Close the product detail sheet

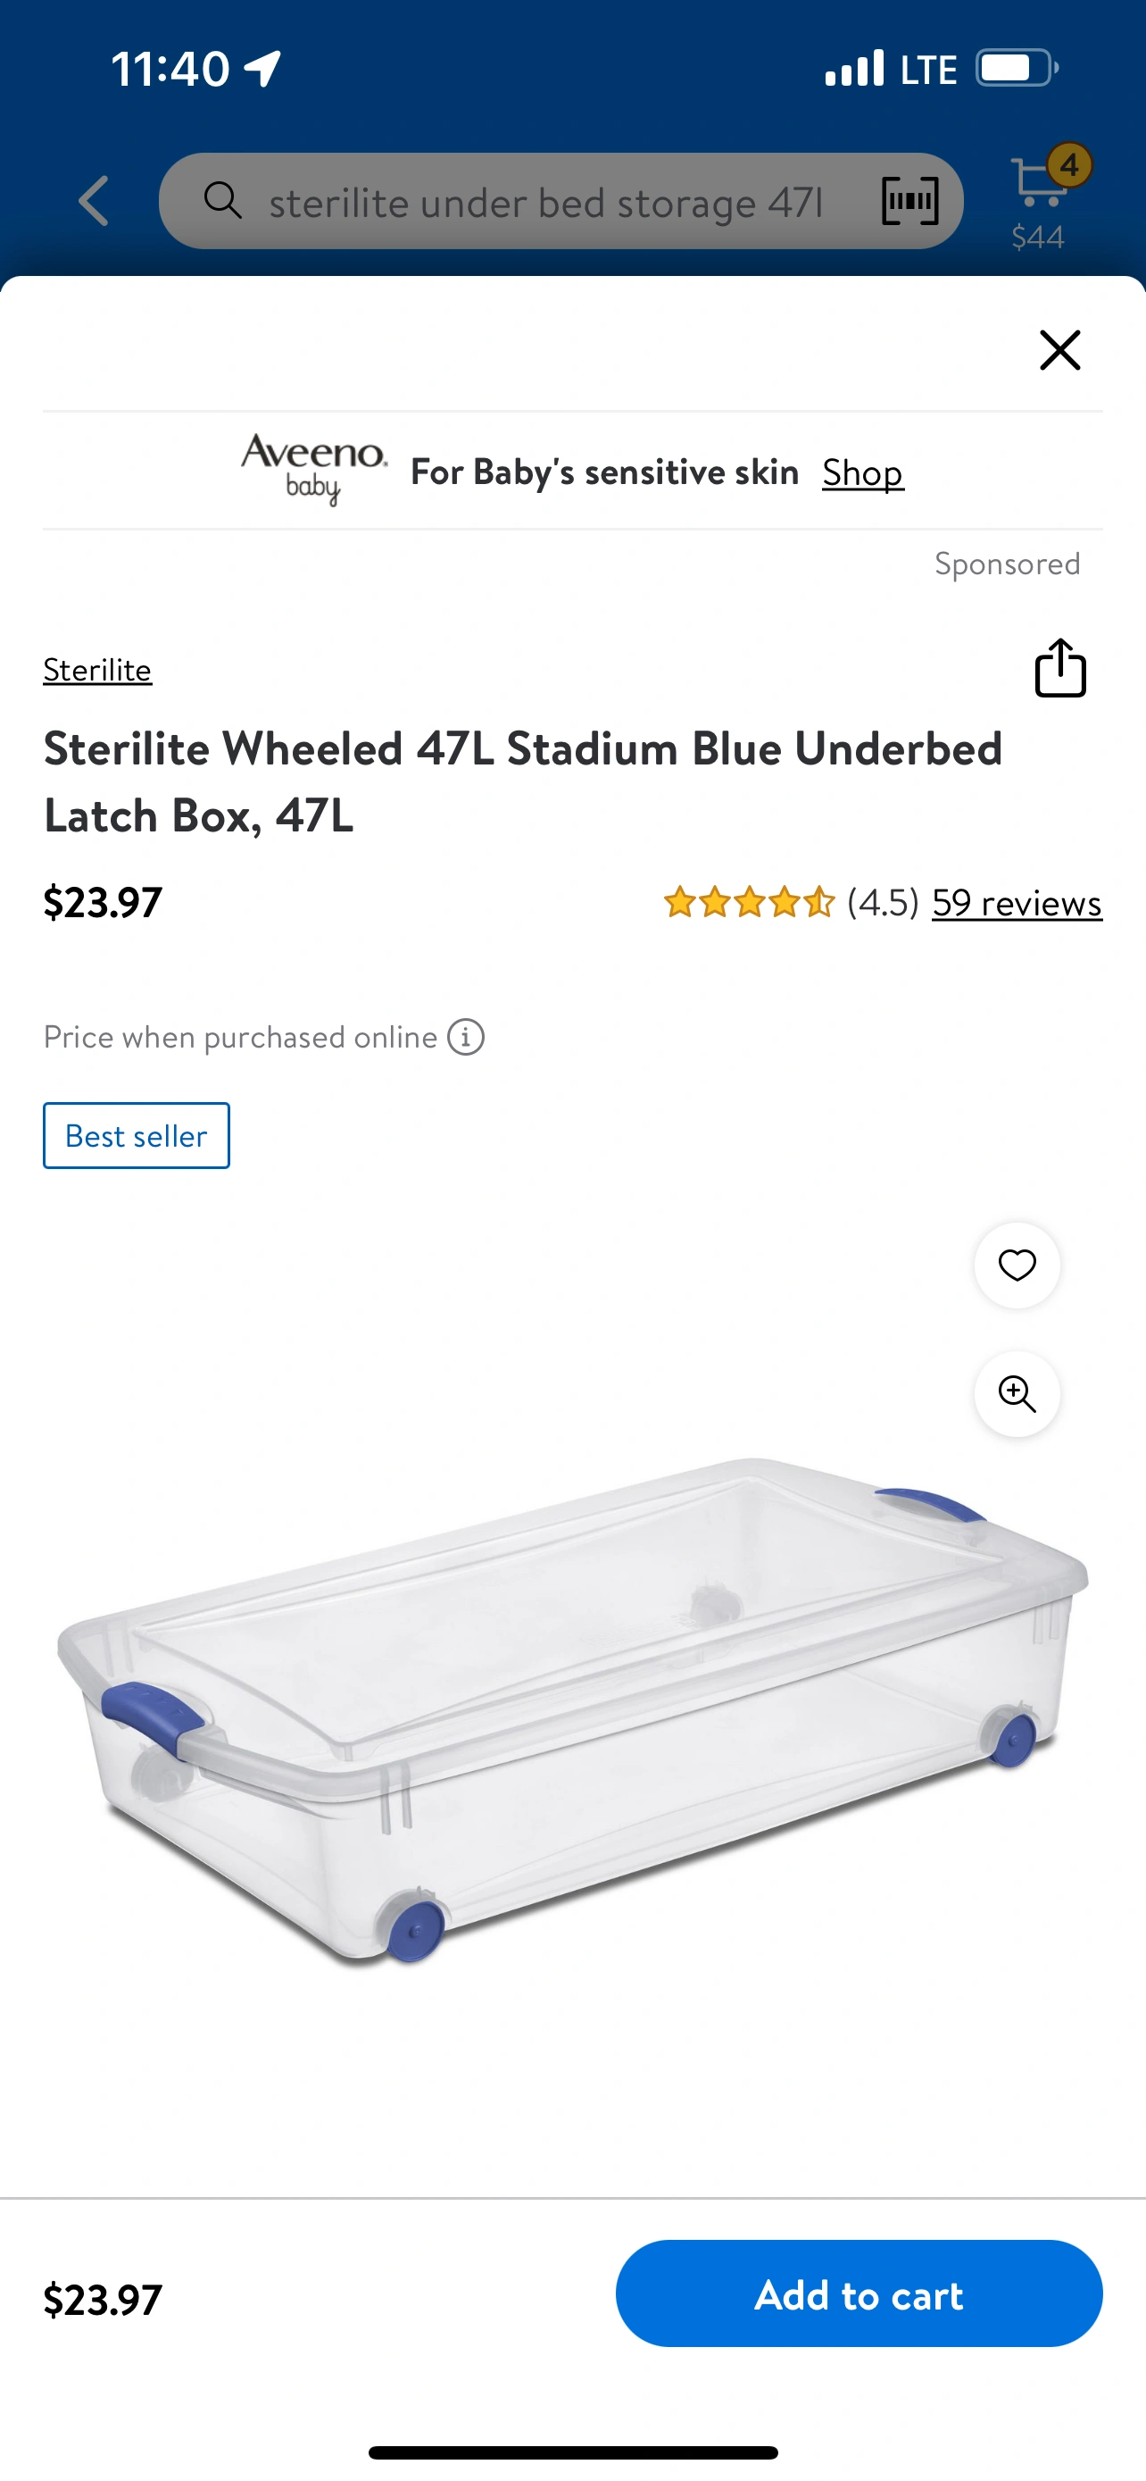[1059, 349]
